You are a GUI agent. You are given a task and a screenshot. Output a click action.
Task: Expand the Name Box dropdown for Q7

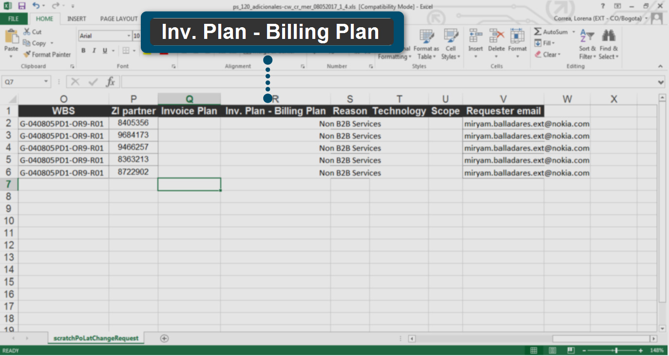coord(46,82)
